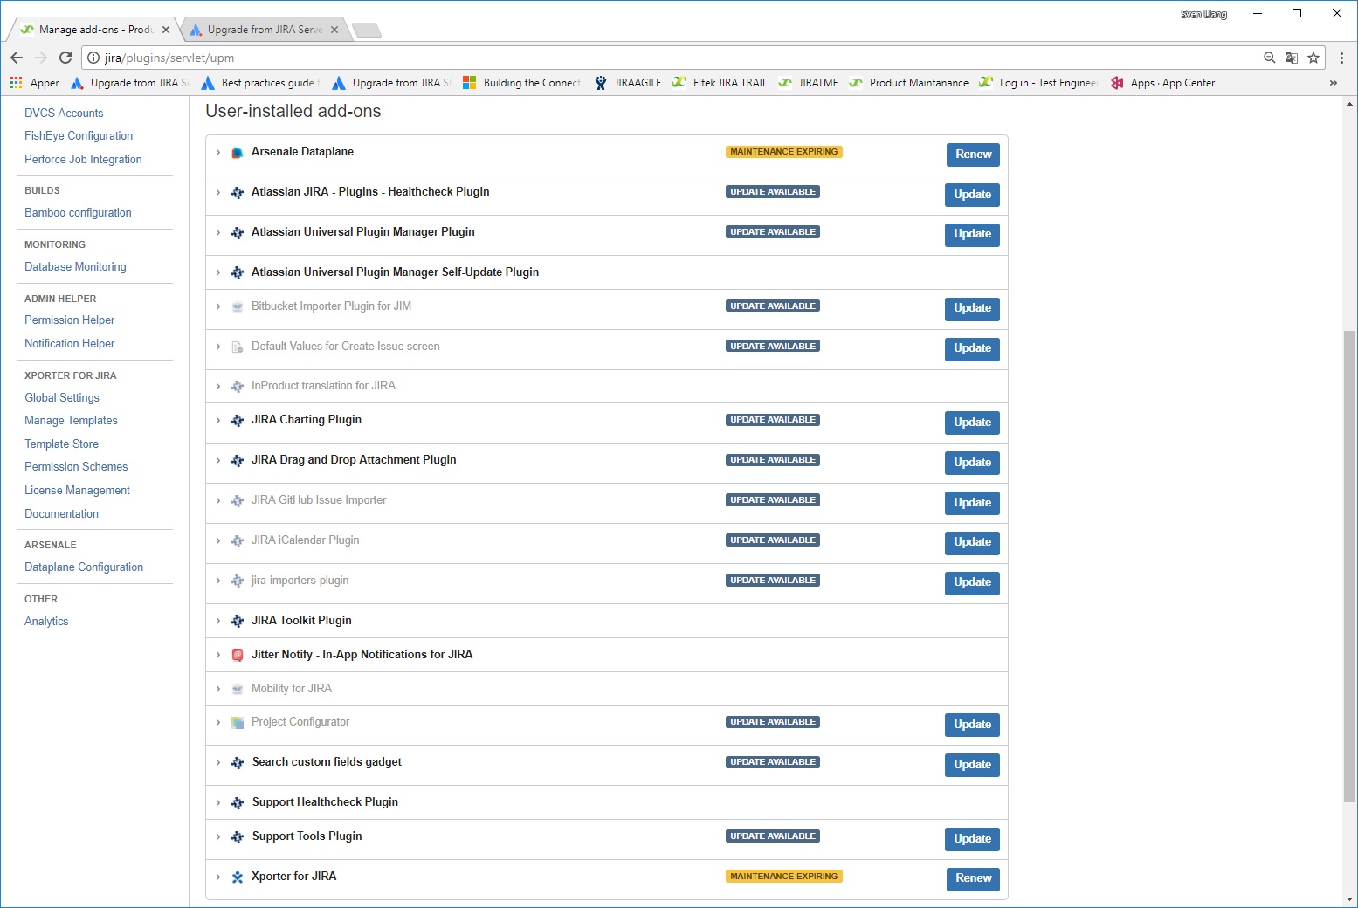This screenshot has width=1358, height=908.
Task: Click the browser back arrow
Action: (x=17, y=58)
